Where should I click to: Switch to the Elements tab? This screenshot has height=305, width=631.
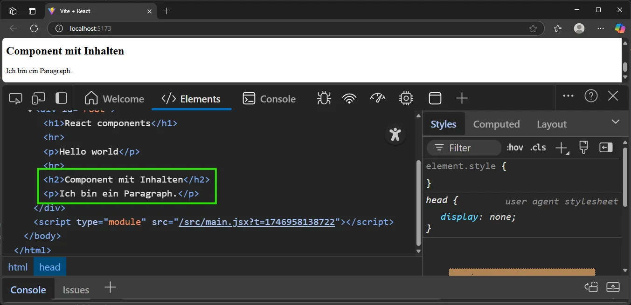click(x=191, y=99)
